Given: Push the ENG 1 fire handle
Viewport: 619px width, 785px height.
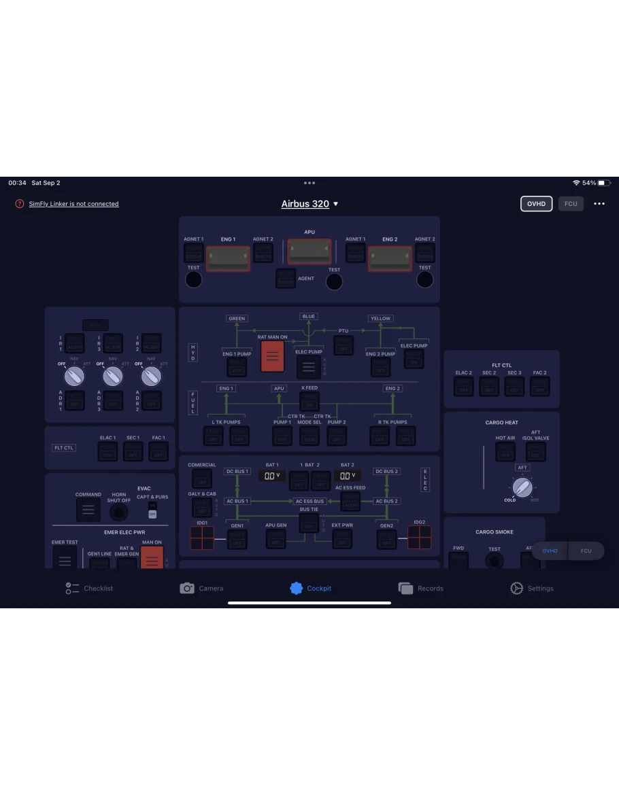Looking at the screenshot, I should click(x=228, y=258).
